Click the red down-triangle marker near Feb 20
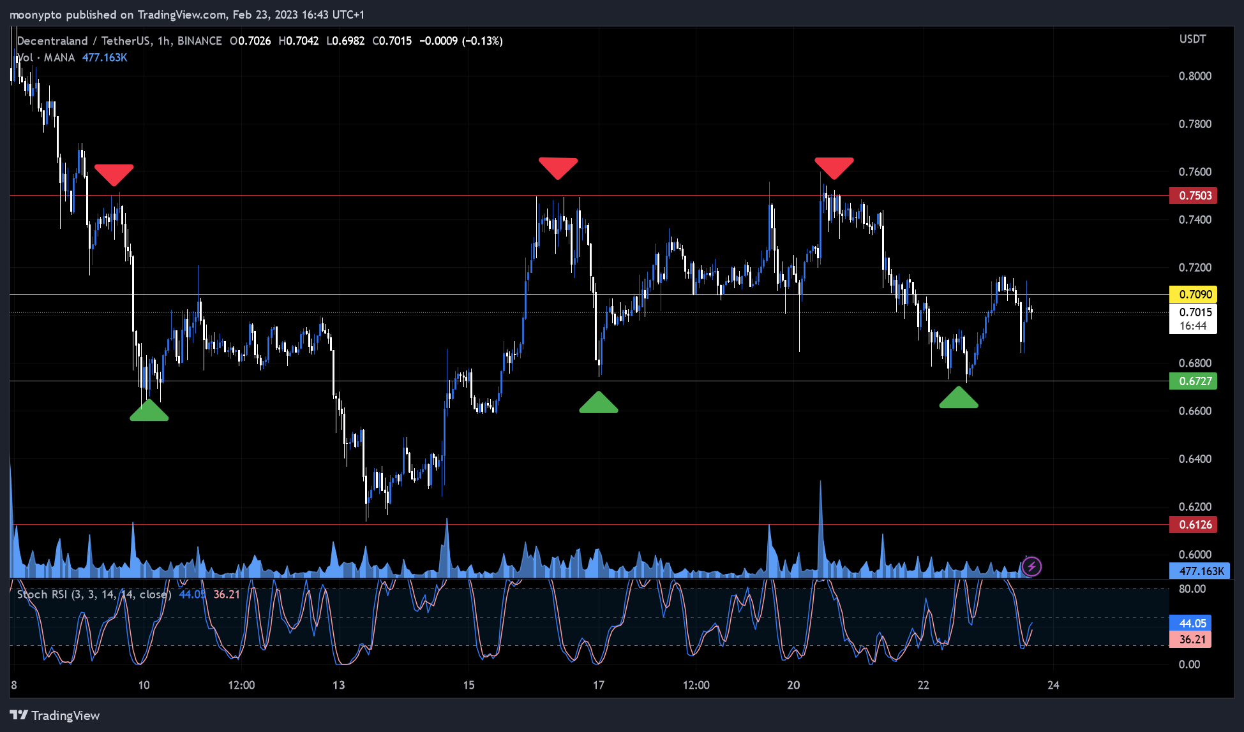 click(834, 168)
